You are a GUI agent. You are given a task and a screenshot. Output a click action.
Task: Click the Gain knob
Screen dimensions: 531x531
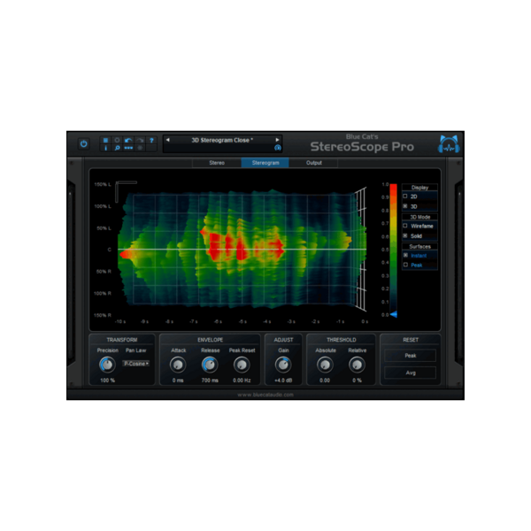point(283,365)
